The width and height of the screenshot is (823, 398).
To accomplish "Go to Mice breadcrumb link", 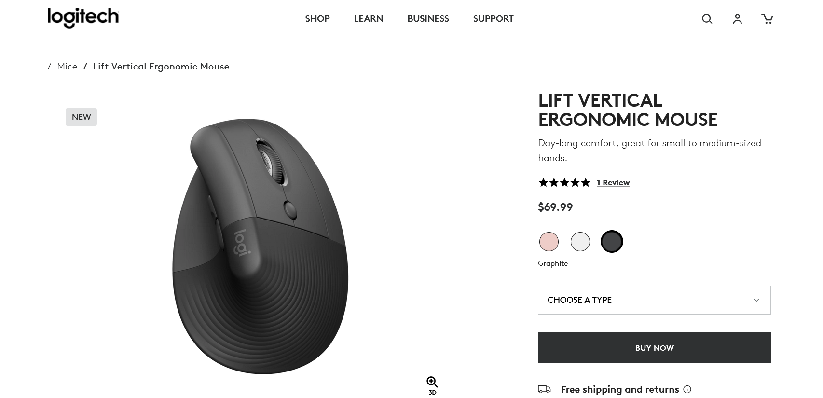I will [x=67, y=66].
